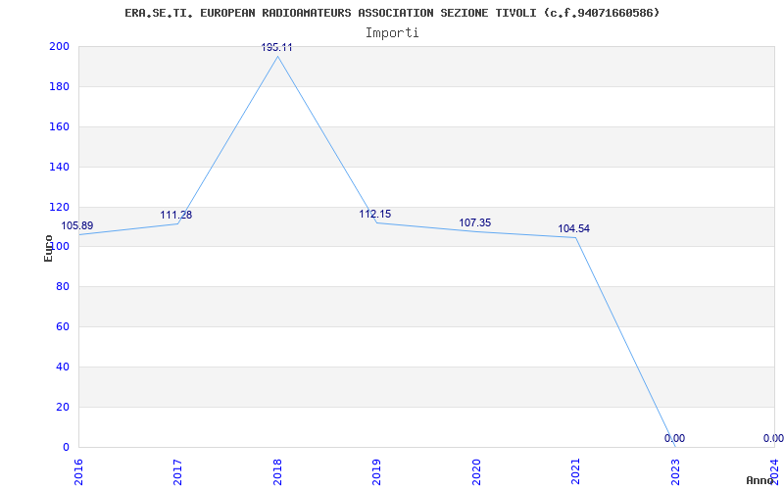Click the x-axis year 2018
This screenshot has height=490, width=784.
click(x=278, y=472)
